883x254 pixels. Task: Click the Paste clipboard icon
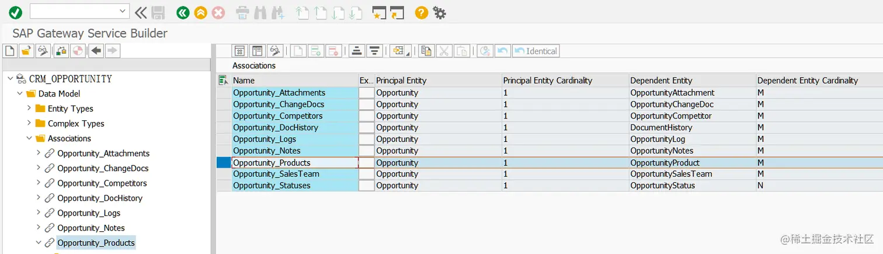pos(462,51)
